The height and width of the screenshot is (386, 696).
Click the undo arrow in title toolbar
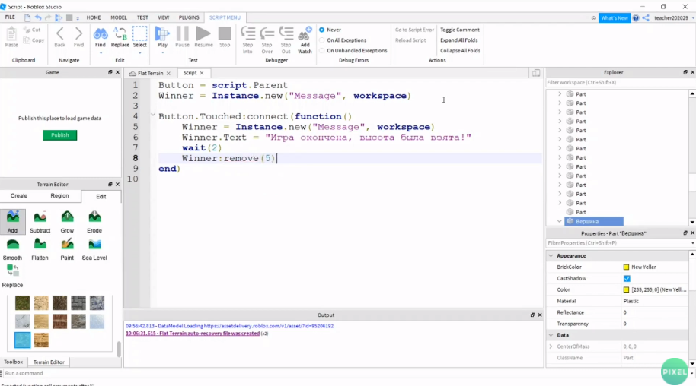[x=38, y=17]
